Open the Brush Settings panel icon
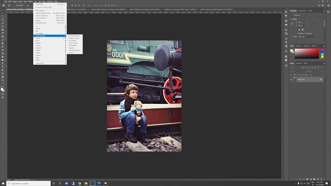 coord(286,30)
